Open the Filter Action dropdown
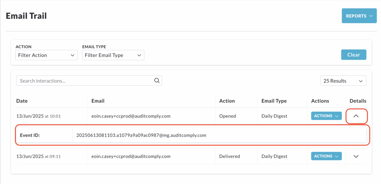Viewport: 381px width, 184px height. tap(47, 55)
